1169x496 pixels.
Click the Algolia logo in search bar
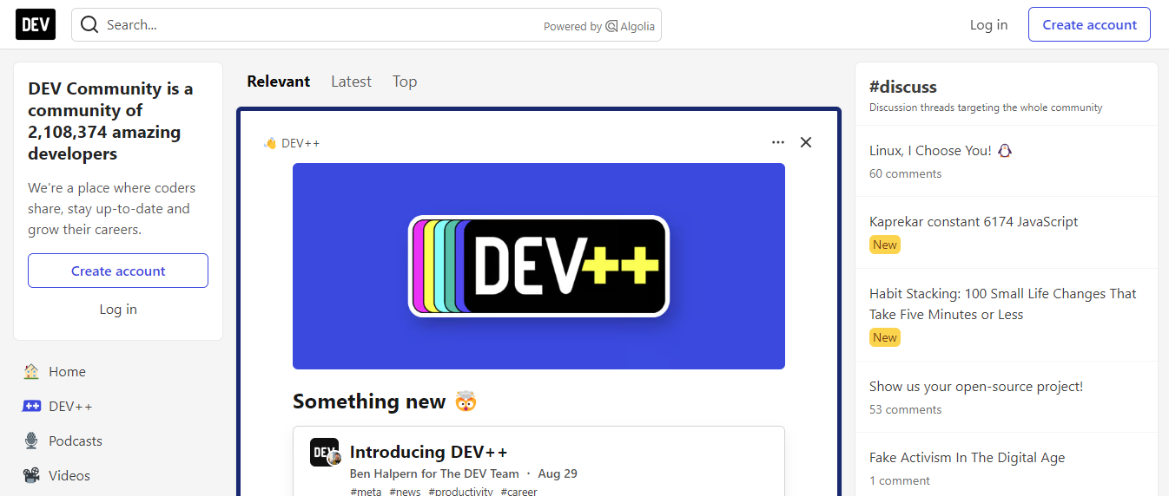[631, 26]
